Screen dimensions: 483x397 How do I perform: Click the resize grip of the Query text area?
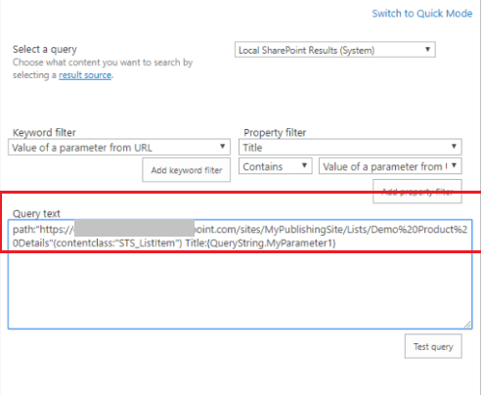coord(467,325)
